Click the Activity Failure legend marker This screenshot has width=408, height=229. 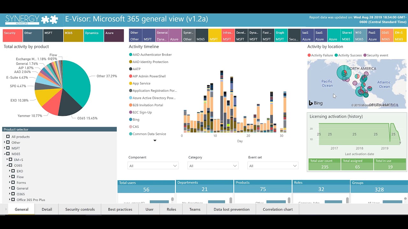coord(309,55)
